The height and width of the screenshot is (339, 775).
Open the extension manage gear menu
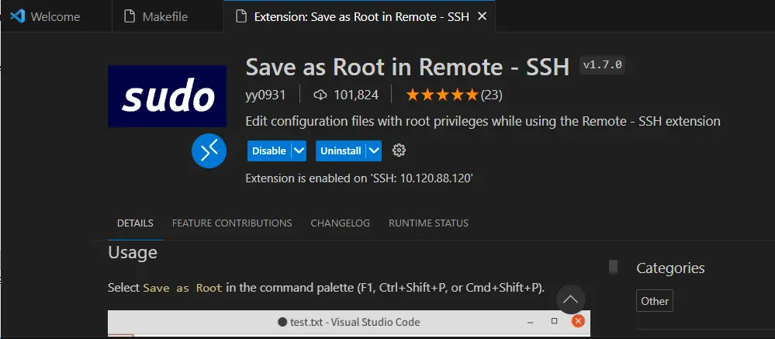399,150
